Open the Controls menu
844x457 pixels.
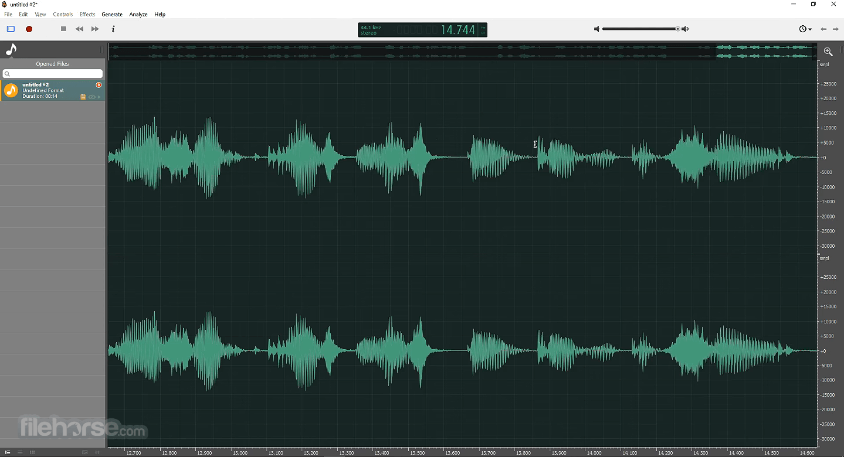pos(63,14)
